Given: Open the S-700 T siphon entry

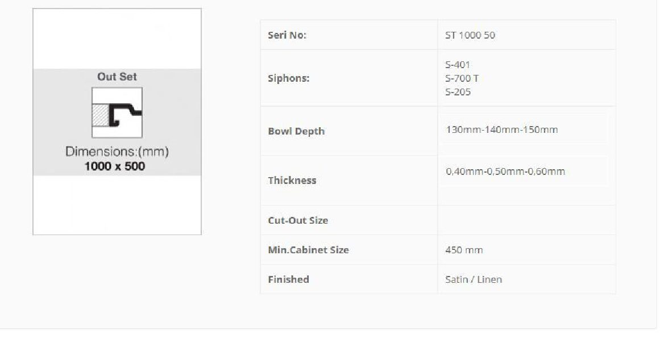Looking at the screenshot, I should tap(462, 78).
